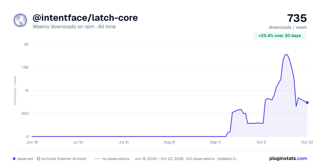Click the 'Weekly downloads on npm · All time' subtitle
Viewport: 320px width, 168px height.
click(x=74, y=27)
